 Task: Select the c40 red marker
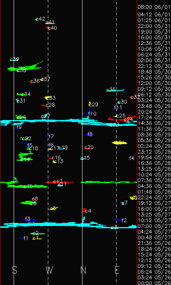tap(47, 28)
